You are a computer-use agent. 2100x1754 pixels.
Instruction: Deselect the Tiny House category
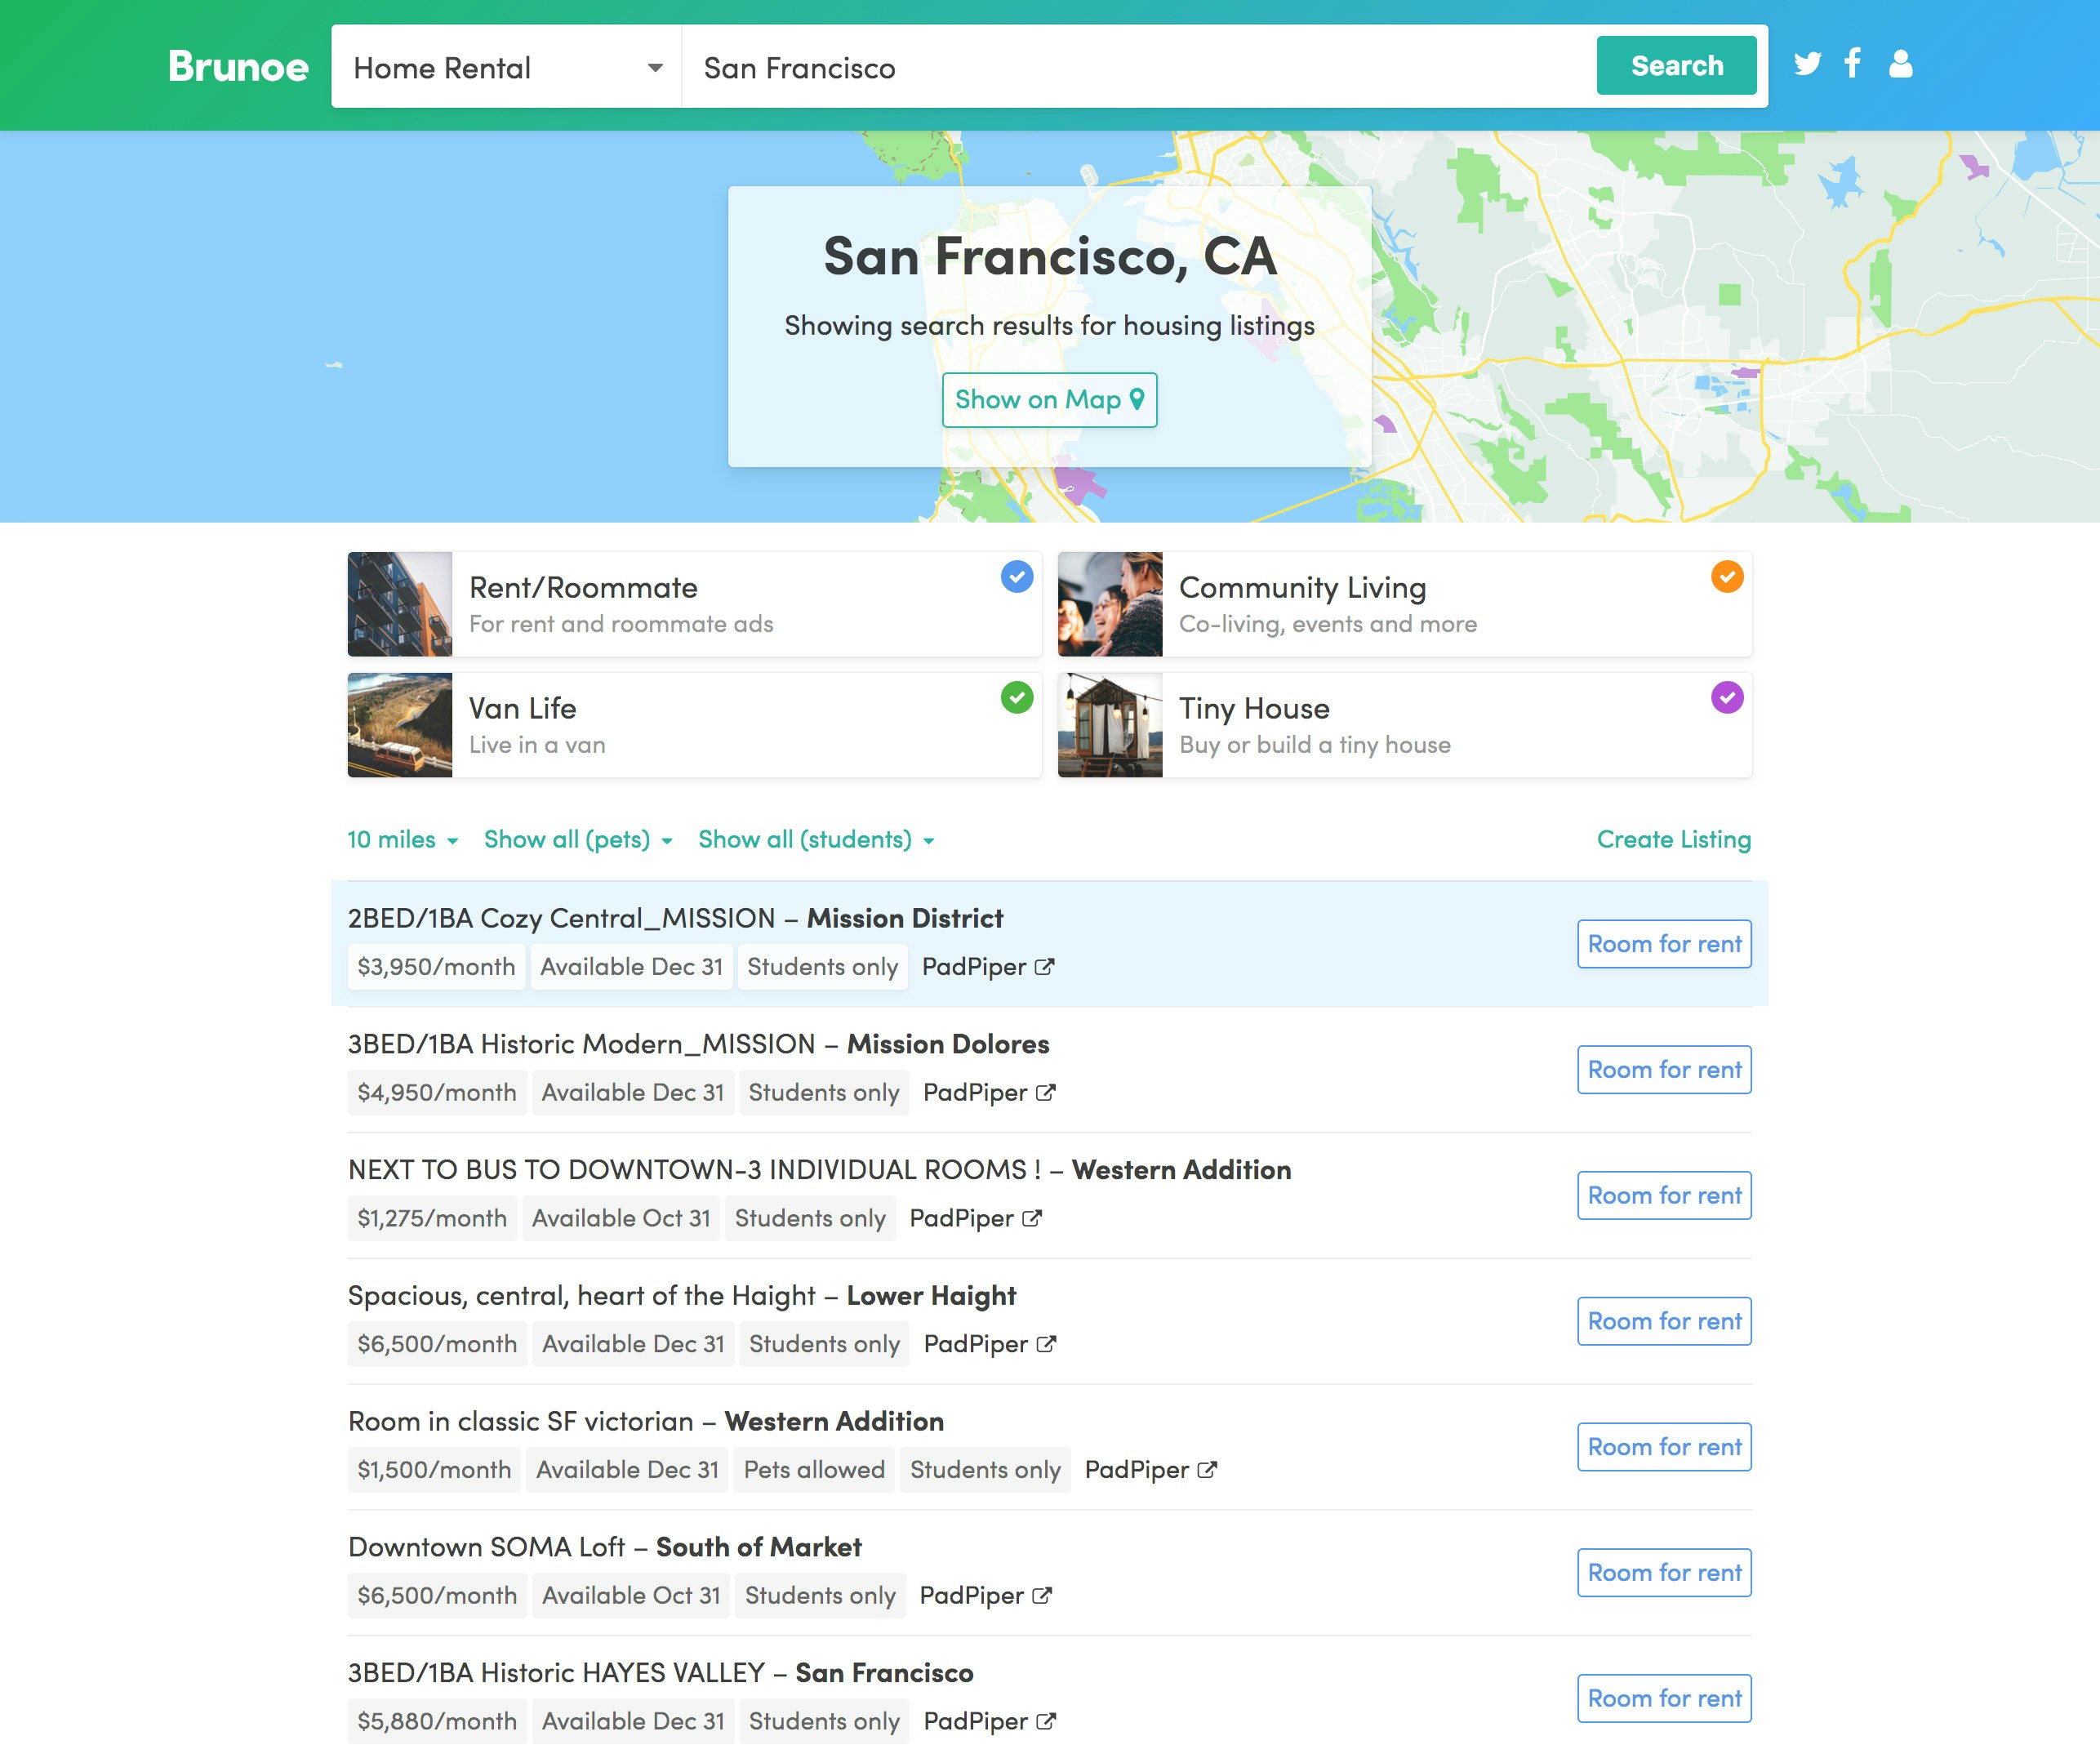(x=1726, y=697)
